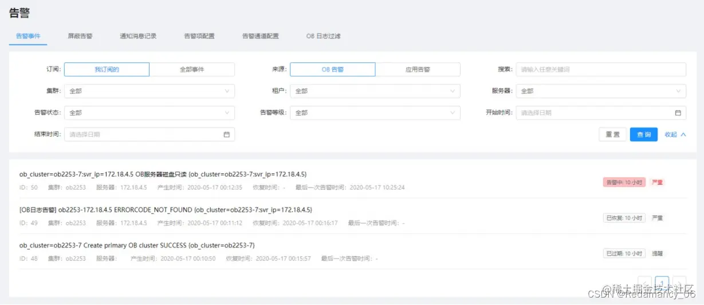
Task: Click 产生时间: 2020-05-17 00:10:50
Action: tap(173, 258)
